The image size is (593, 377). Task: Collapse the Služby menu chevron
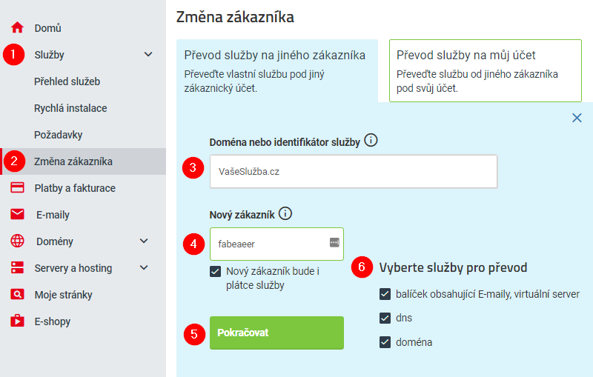[148, 55]
